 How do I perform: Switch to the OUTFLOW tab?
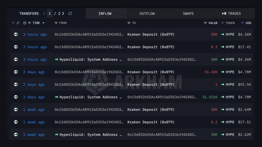(147, 13)
